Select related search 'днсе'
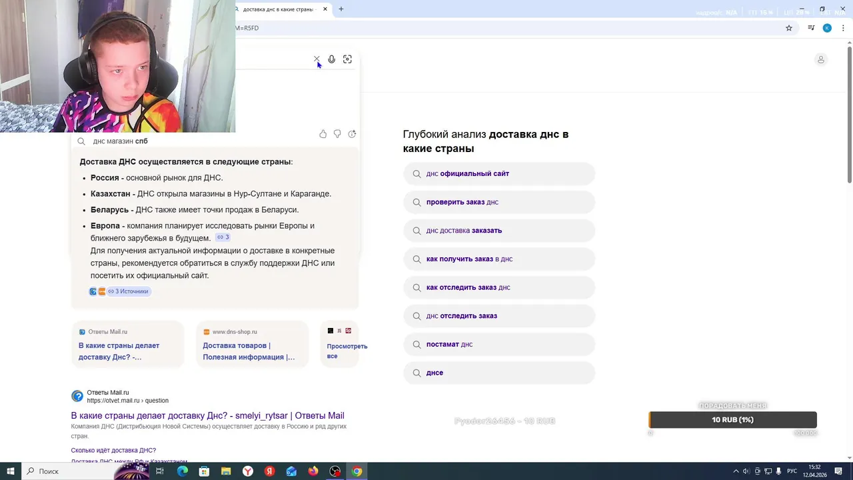853x480 pixels. coord(499,373)
